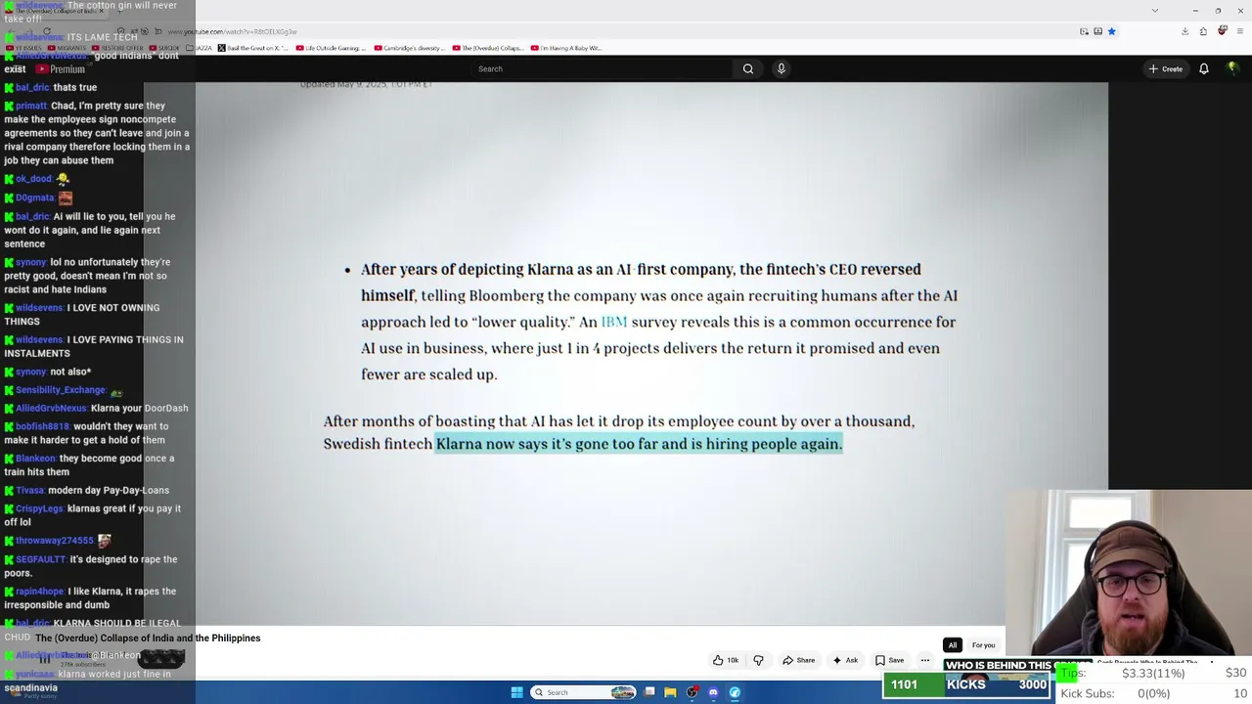Open The (Overdue) Collapse bookmark
Screen dimensions: 1252x704
(x=488, y=48)
